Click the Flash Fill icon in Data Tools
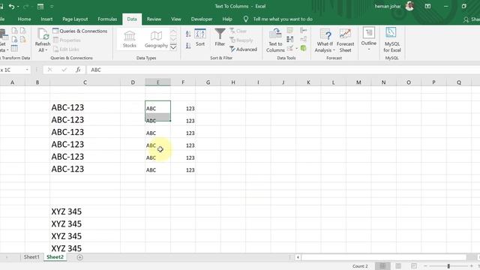The width and height of the screenshot is (480, 270). click(290, 30)
